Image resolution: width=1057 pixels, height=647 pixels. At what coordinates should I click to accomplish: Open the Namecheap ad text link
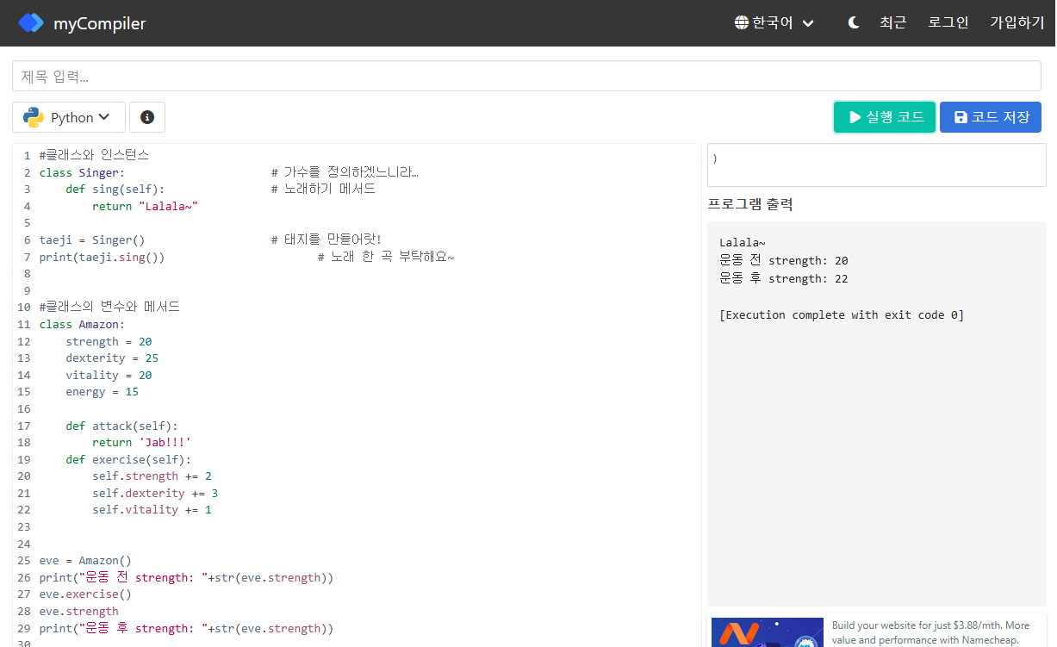[931, 632]
